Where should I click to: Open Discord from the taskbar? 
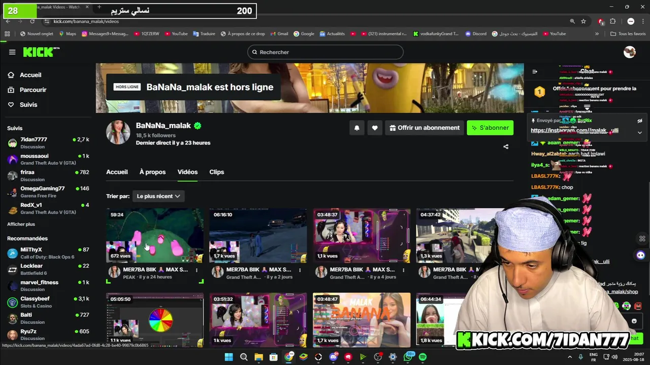[x=333, y=357]
